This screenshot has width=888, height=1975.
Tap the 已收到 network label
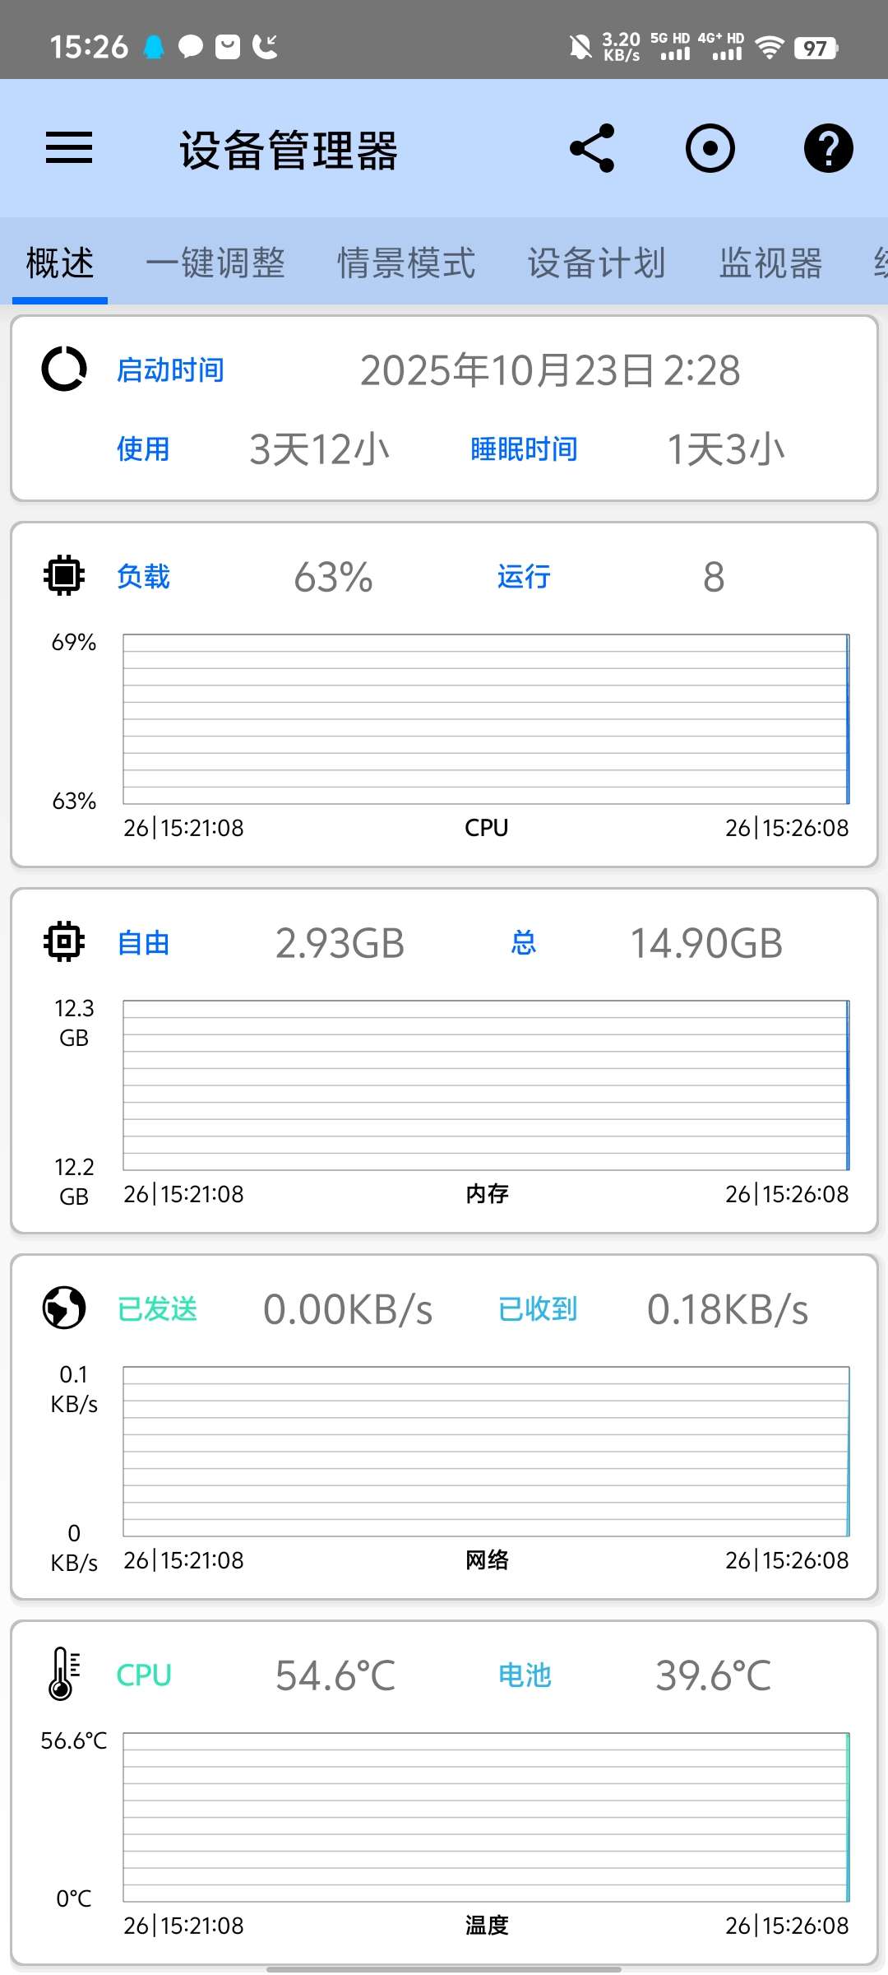click(538, 1308)
